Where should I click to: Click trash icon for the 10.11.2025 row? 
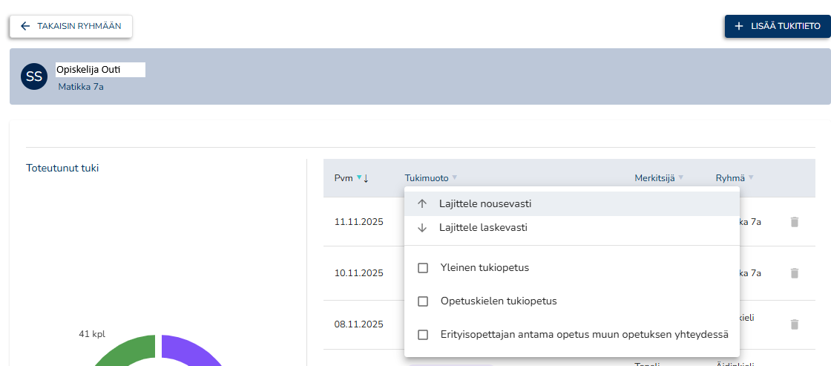[x=795, y=273]
